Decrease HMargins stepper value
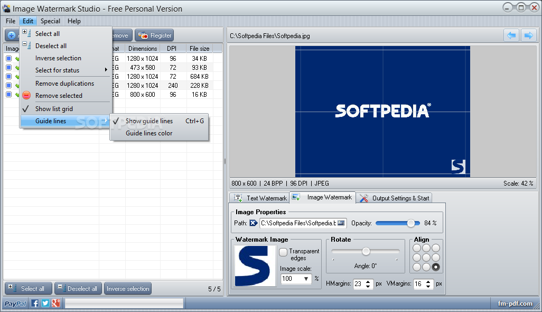The width and height of the screenshot is (542, 312). pos(368,287)
